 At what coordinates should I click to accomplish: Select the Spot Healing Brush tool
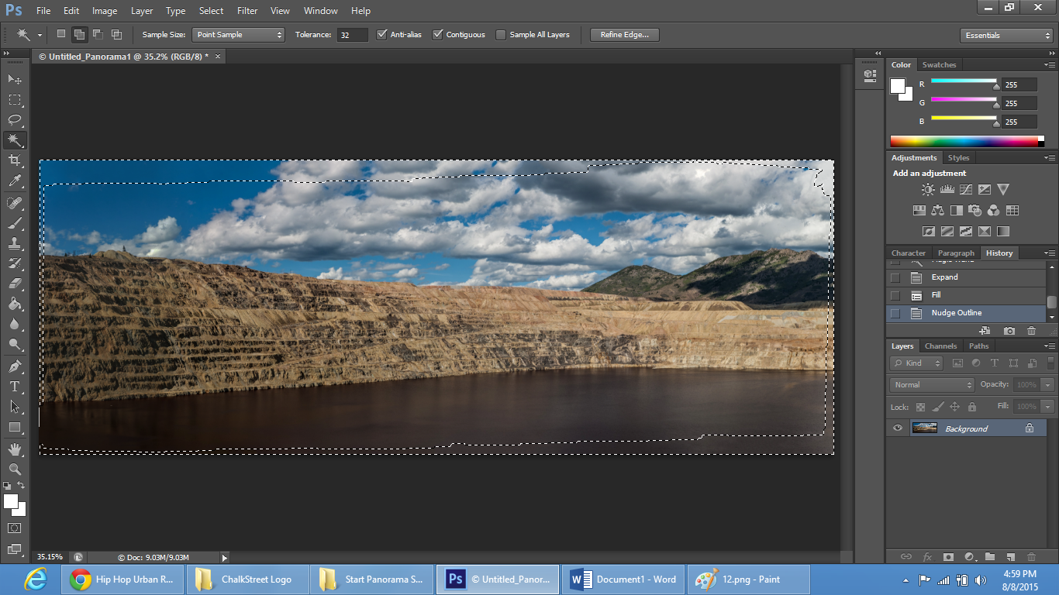click(x=15, y=203)
